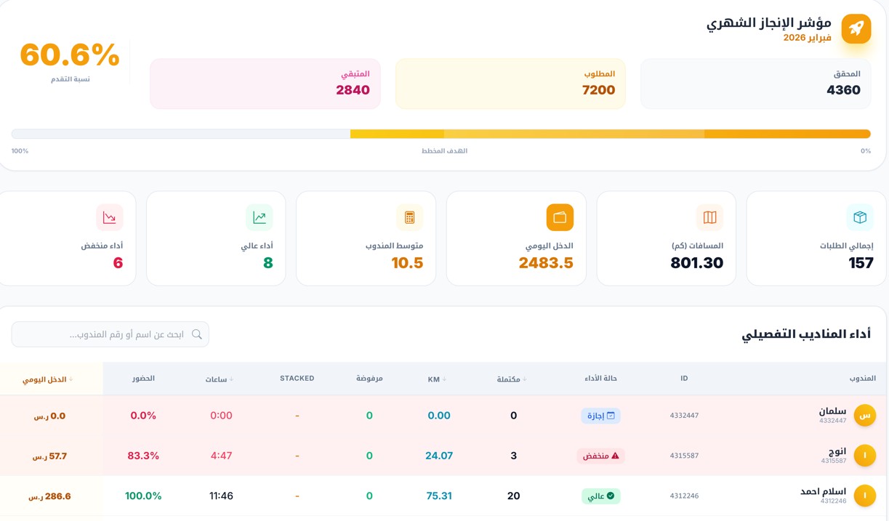Click اسلام احمد's avatar circle
Screen dimensions: 889x521
tap(864, 496)
